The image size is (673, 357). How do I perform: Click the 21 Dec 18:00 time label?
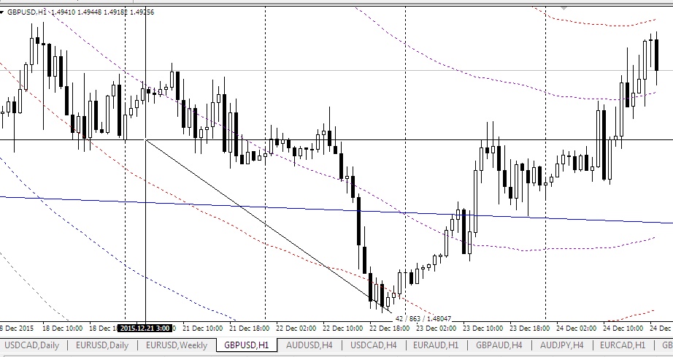250,329
